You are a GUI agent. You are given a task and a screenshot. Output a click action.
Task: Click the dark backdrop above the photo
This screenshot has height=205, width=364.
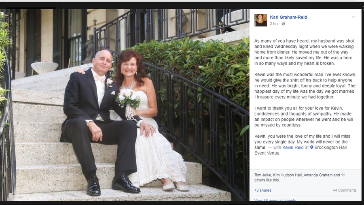182,5
